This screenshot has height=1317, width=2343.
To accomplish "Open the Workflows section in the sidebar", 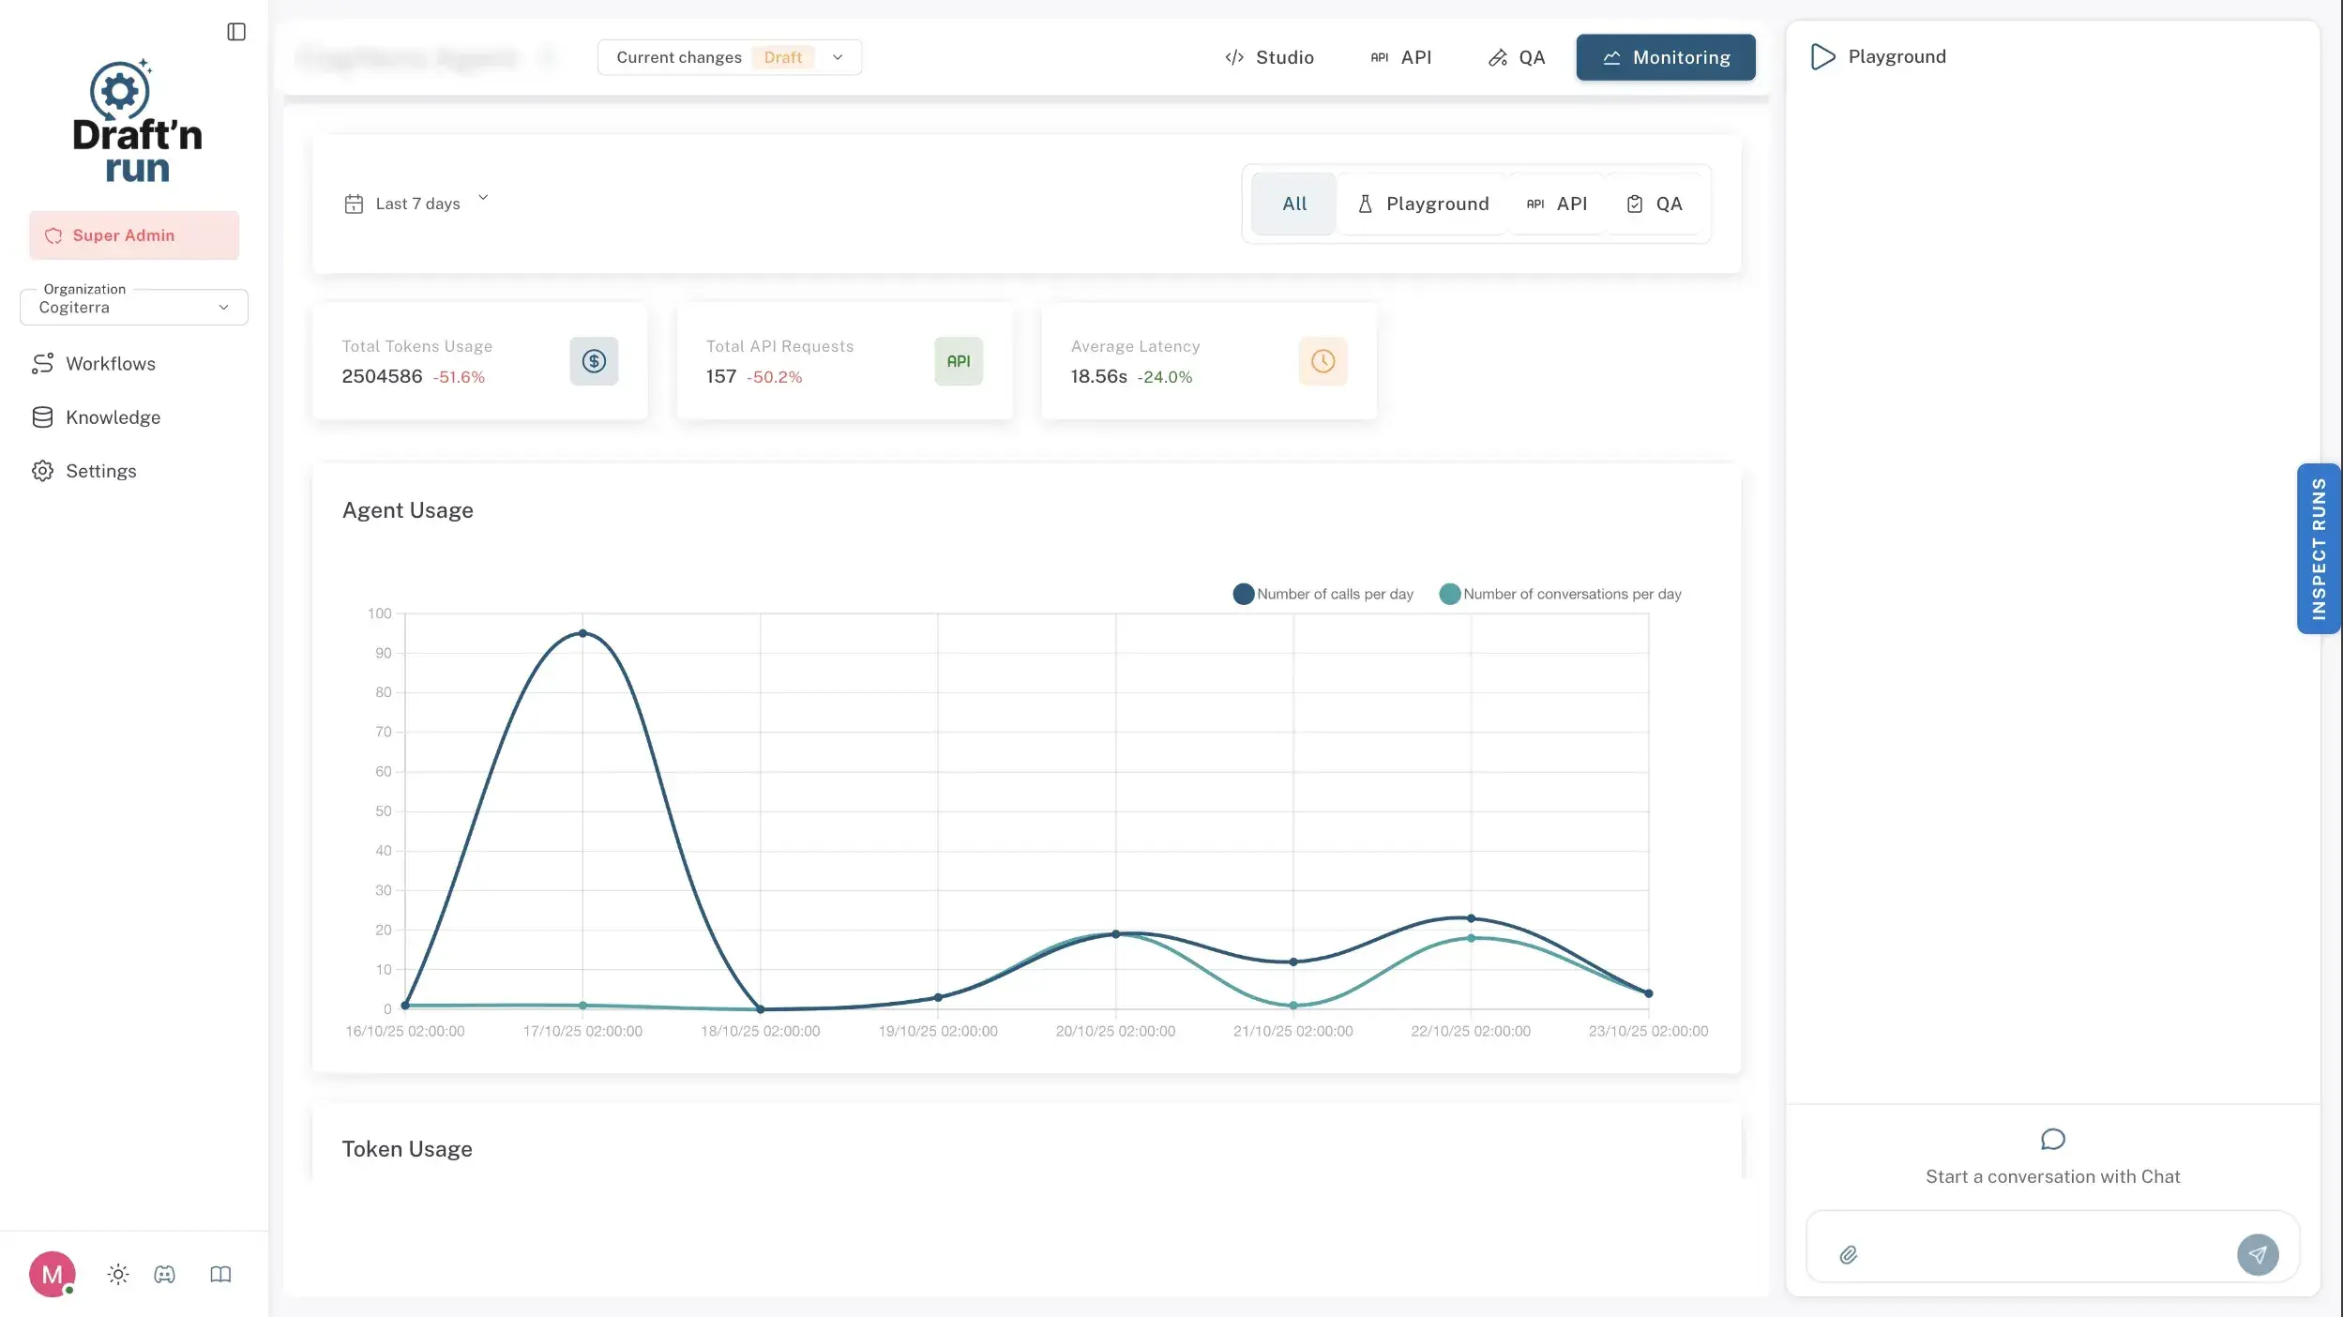I will point(110,363).
